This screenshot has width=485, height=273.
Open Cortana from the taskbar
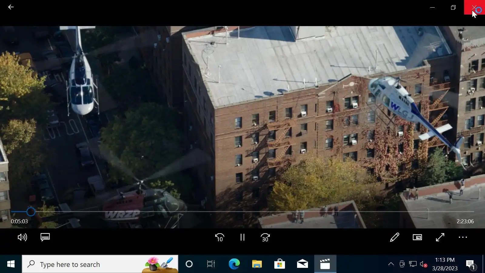(x=189, y=264)
